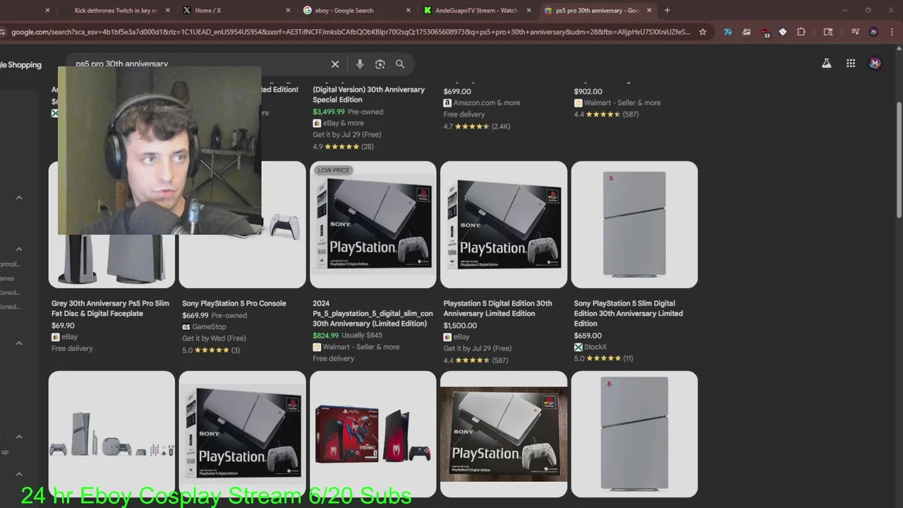This screenshot has height=508, width=903.
Task: Collapse the lowest sidebar filter chevron near the bottom
Action: (x=19, y=474)
